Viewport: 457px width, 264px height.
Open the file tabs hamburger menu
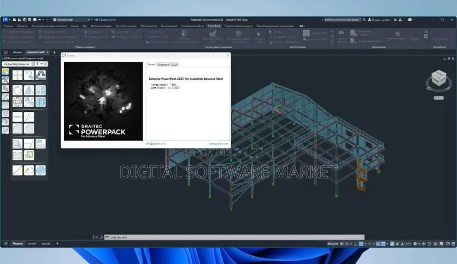pos(6,52)
